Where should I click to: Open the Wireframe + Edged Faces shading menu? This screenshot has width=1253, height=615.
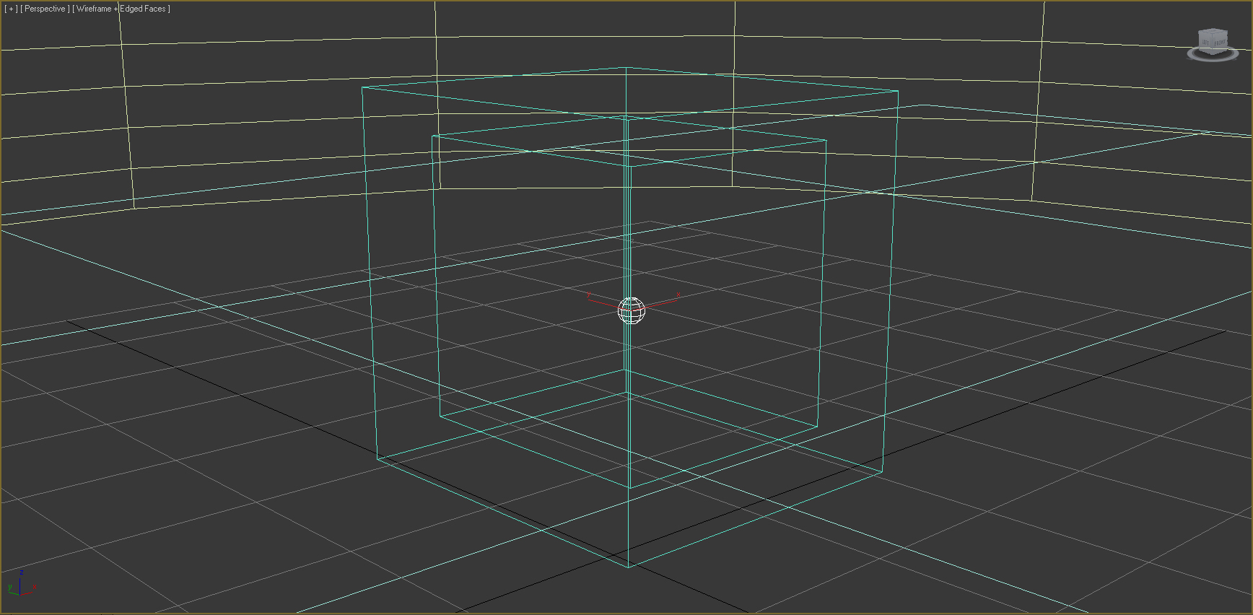(x=121, y=9)
